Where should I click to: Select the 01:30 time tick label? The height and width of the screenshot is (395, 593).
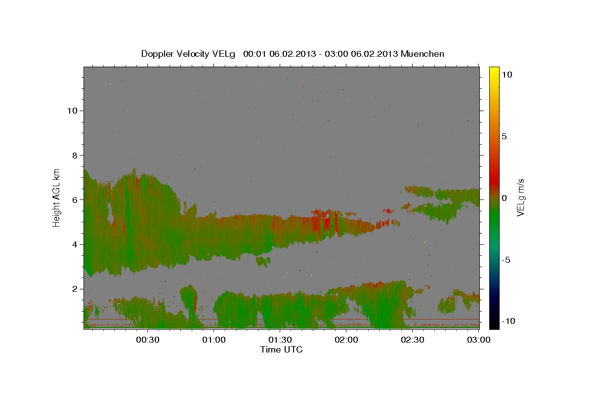pos(281,340)
